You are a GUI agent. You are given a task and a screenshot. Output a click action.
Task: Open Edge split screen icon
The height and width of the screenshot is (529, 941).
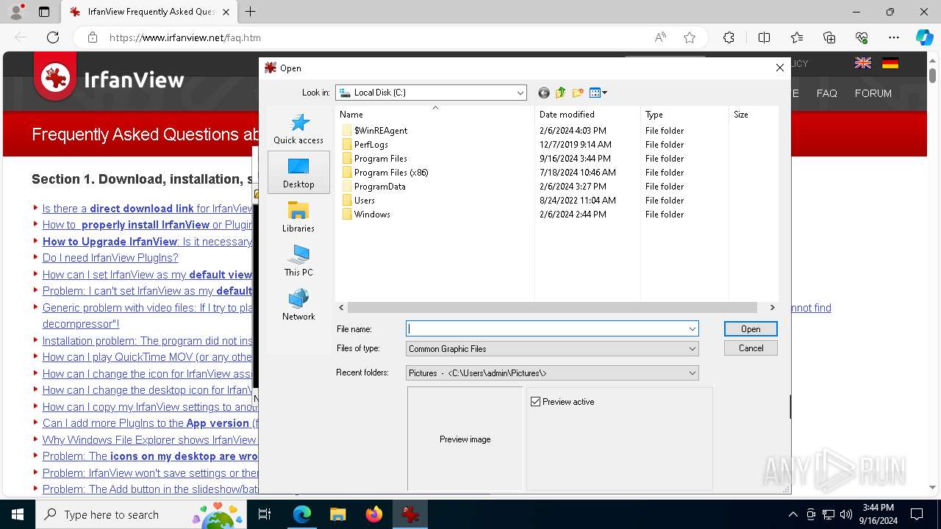click(x=764, y=37)
